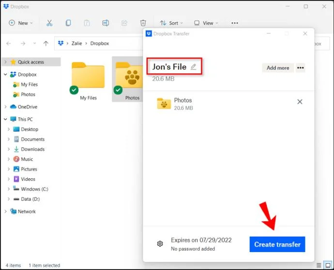
Task: Click Zalie in the address breadcrumb
Action: point(76,43)
